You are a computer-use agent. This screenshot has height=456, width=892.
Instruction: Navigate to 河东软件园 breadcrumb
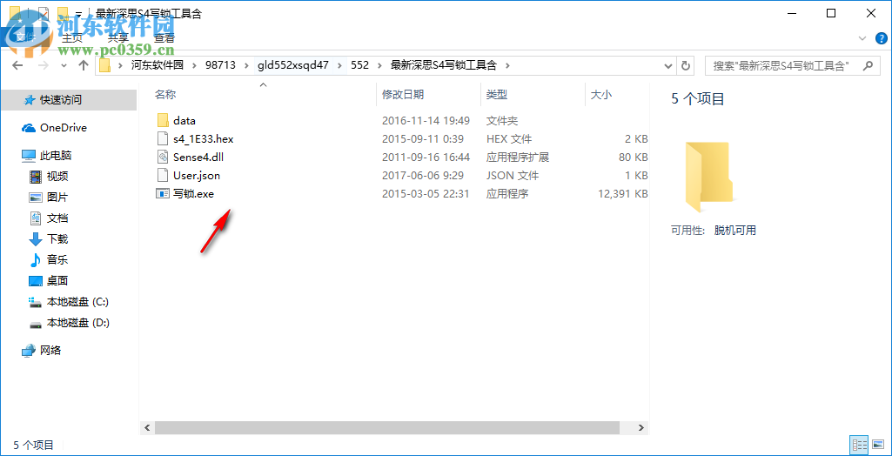158,65
